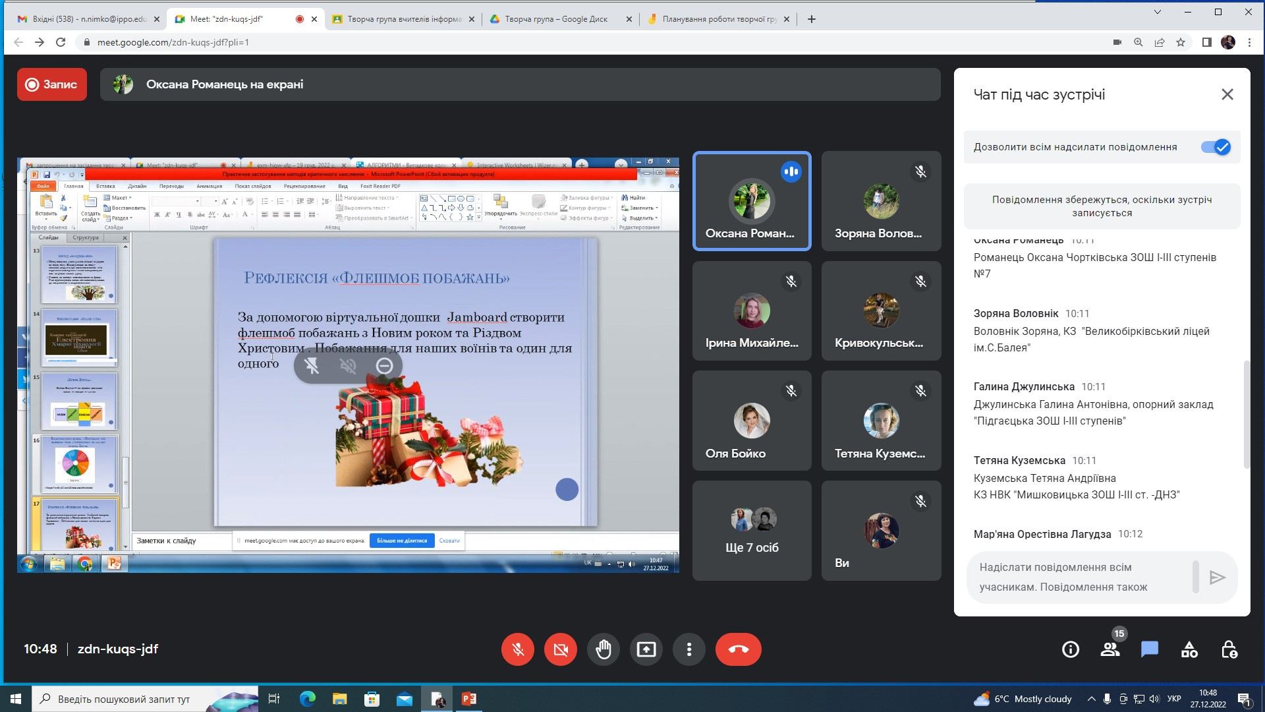Switch to Творча група – Google Диск tab
The height and width of the screenshot is (712, 1265).
click(561, 19)
